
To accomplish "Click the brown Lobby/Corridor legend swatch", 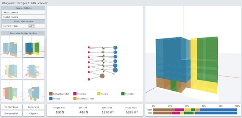I will 51,94.
